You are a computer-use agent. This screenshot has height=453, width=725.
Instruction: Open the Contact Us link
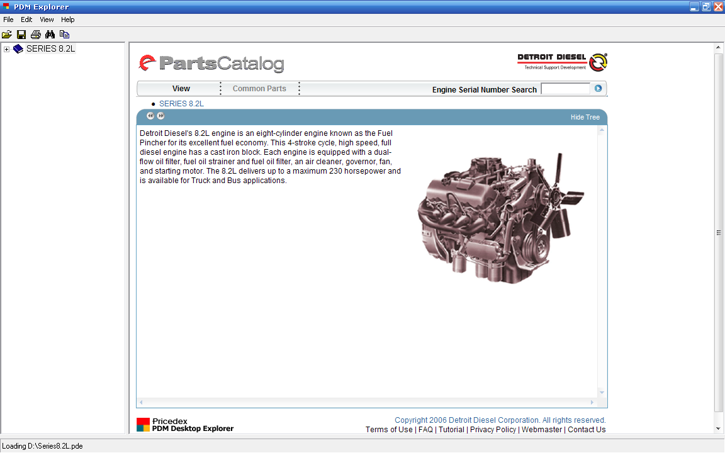pyautogui.click(x=587, y=430)
